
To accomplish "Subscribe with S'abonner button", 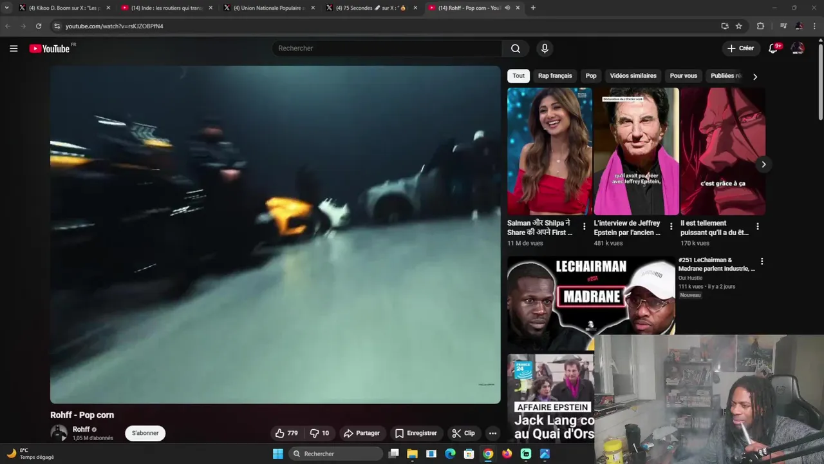I will (145, 433).
